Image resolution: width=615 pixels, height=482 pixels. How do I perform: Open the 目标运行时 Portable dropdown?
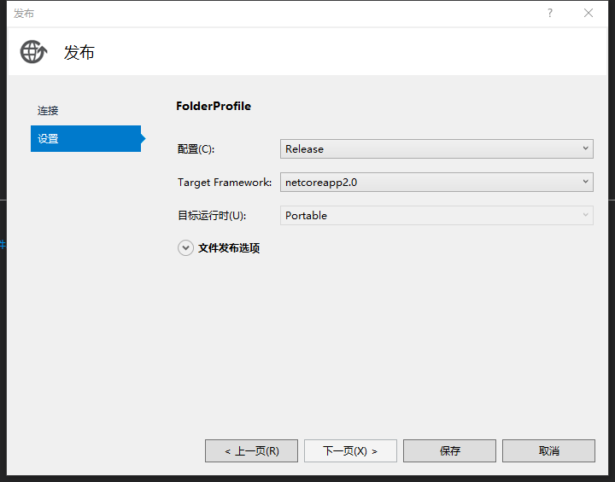[x=436, y=216]
